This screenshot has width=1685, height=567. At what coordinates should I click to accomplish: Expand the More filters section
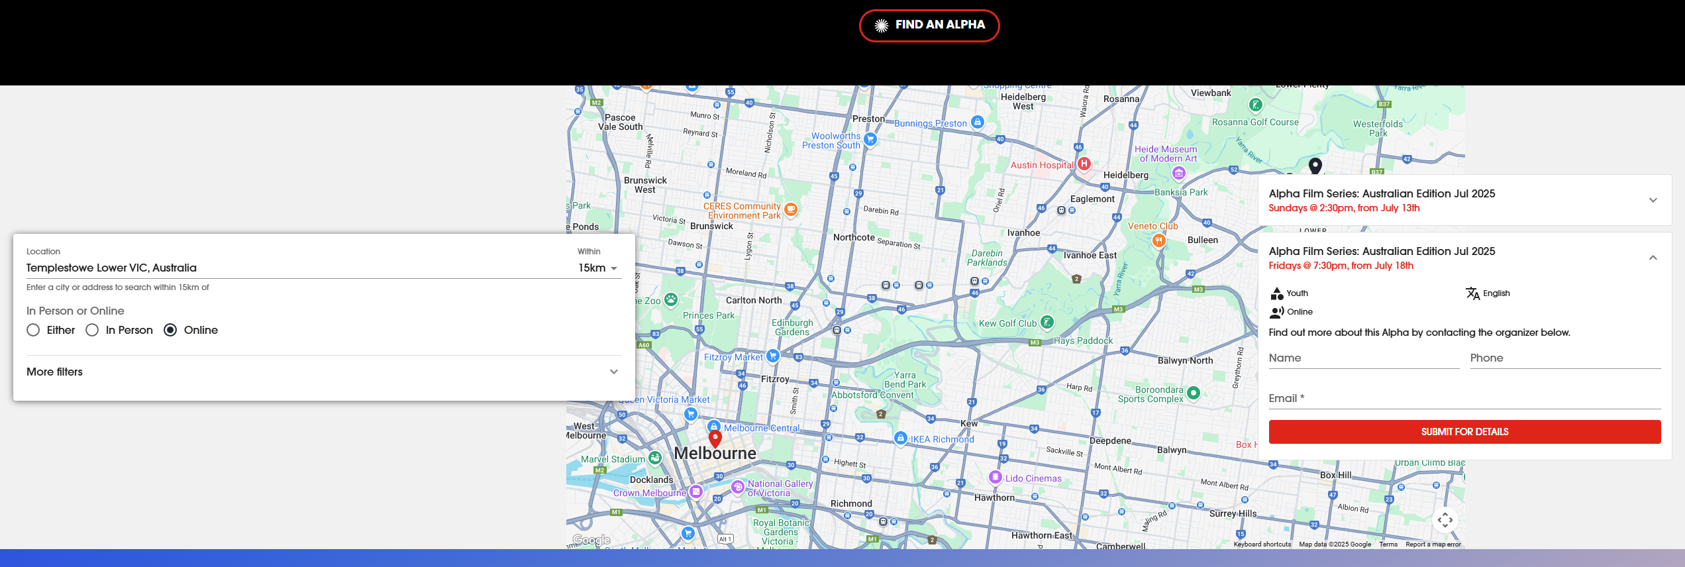point(323,372)
